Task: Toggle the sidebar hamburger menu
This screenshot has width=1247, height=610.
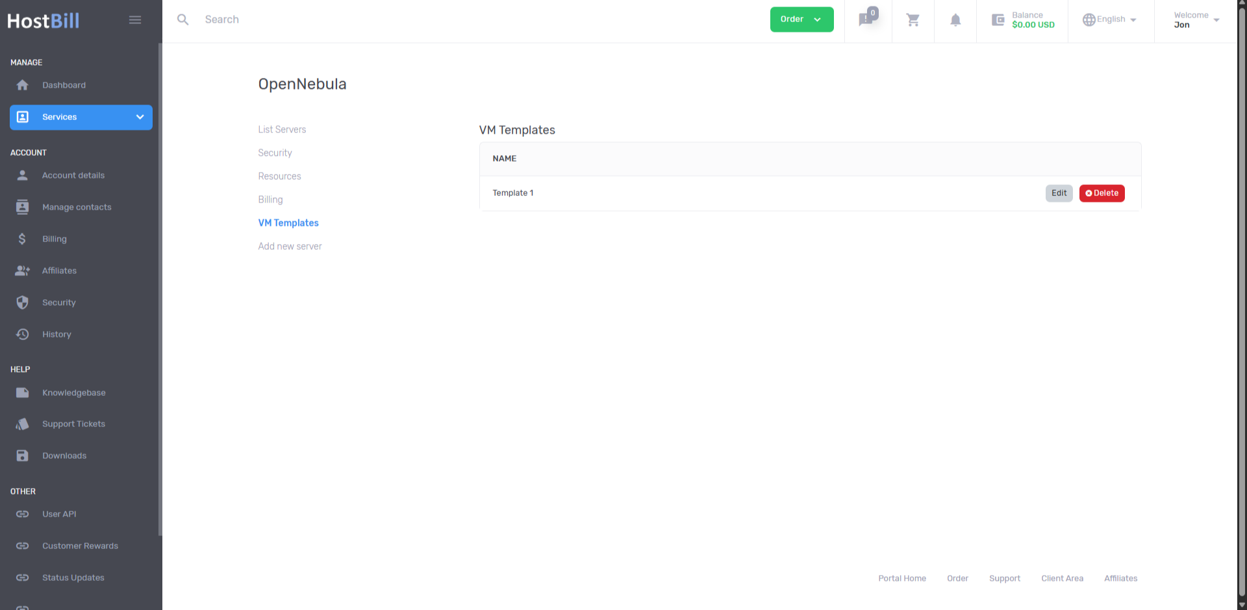Action: (x=135, y=20)
